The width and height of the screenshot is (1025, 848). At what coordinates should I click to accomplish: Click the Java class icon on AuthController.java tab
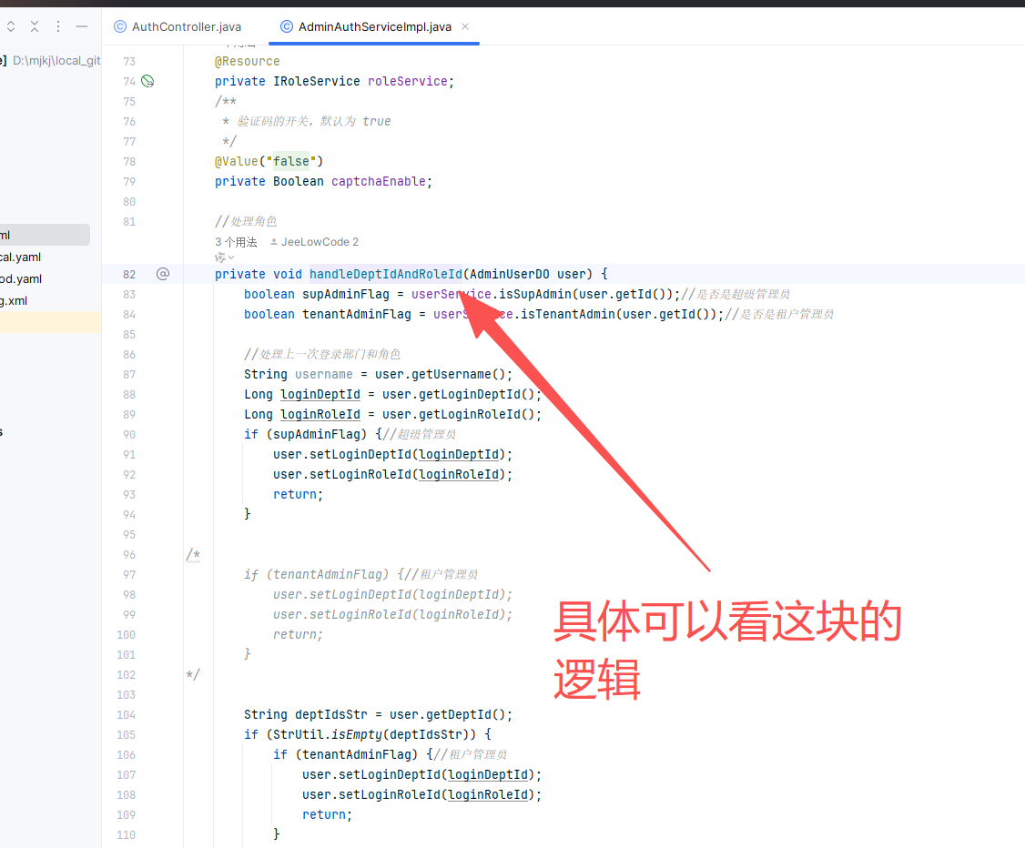pos(120,27)
